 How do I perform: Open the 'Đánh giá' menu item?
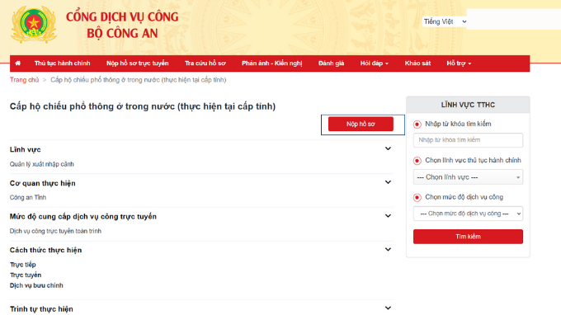(332, 63)
